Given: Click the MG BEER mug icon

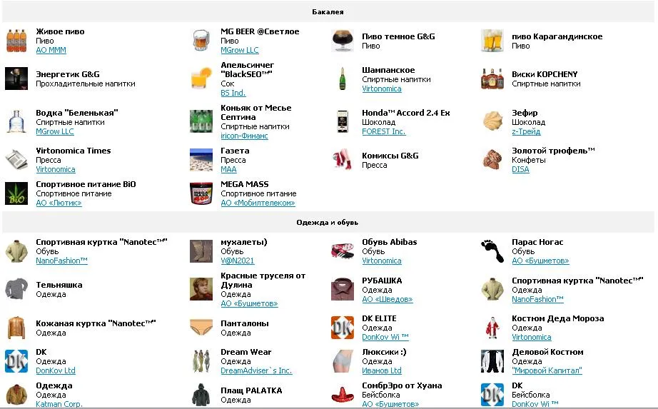Looking at the screenshot, I should [x=201, y=41].
